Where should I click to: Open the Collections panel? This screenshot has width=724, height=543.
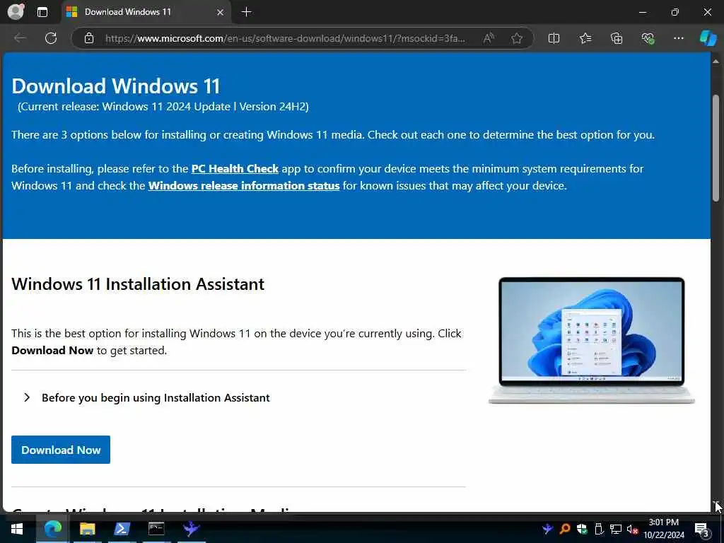coord(617,38)
